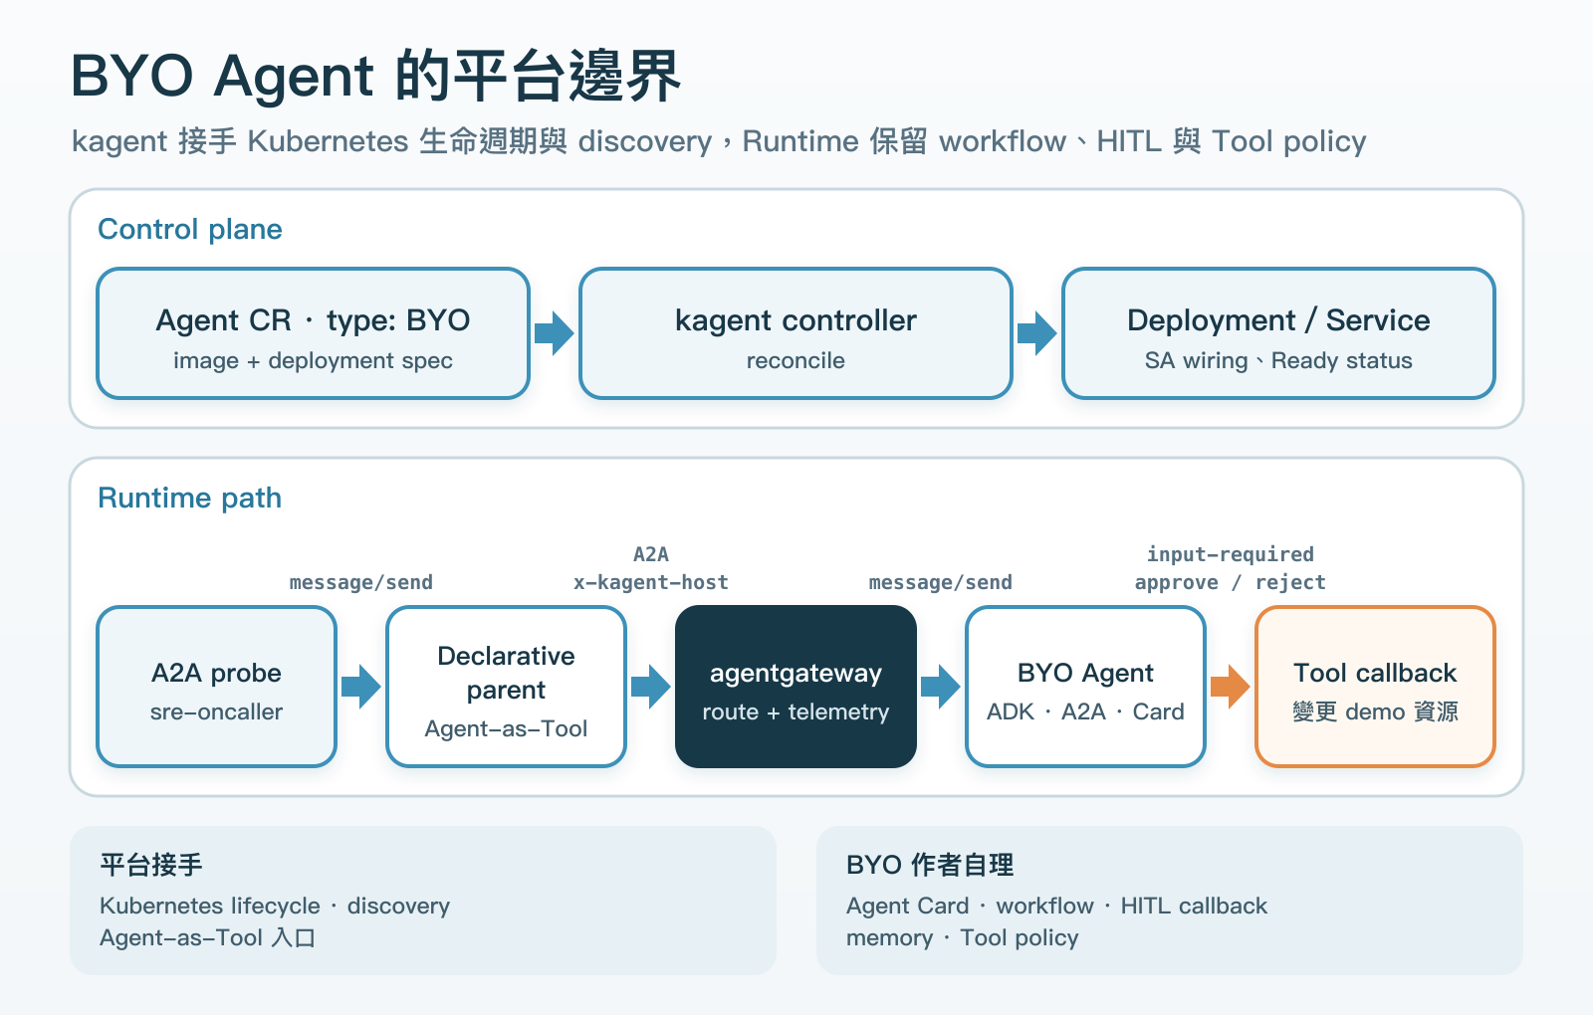1593x1015 pixels.
Task: Click the subtitle starting with 'kagent 接手 Kubernetes'
Action: pos(719,141)
